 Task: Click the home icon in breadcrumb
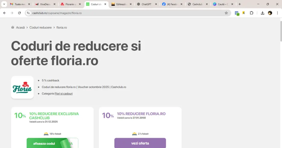click(x=13, y=27)
